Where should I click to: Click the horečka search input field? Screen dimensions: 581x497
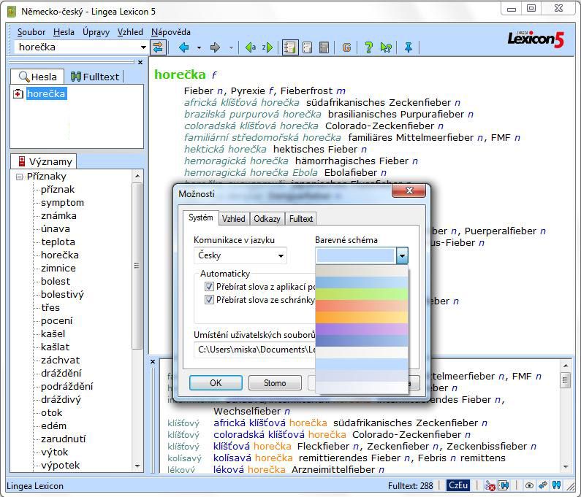pyautogui.click(x=77, y=47)
